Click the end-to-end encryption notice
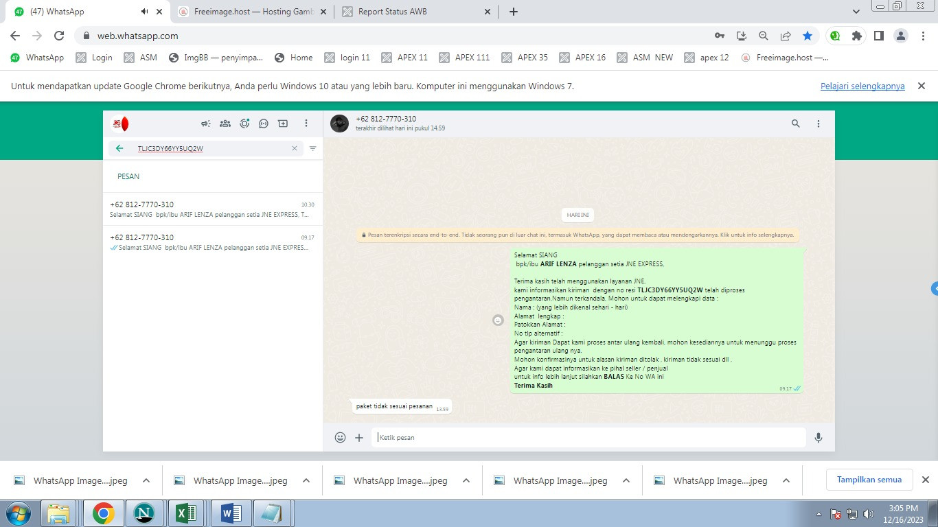Screen dimensions: 938x527 pyautogui.click(x=578, y=235)
